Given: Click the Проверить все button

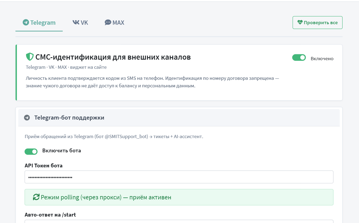Looking at the screenshot, I should [x=318, y=23].
